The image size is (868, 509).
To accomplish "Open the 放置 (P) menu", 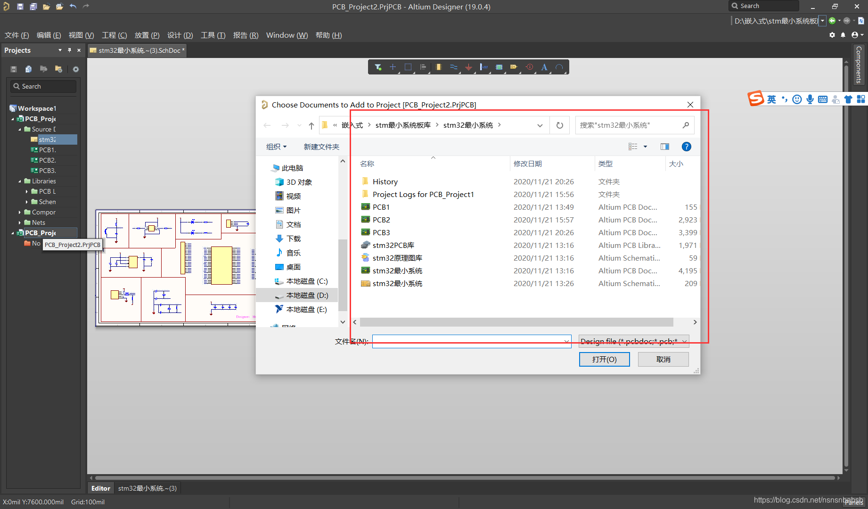I will [x=147, y=35].
